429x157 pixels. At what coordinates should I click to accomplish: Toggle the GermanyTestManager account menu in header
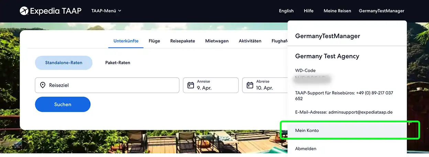point(381,11)
